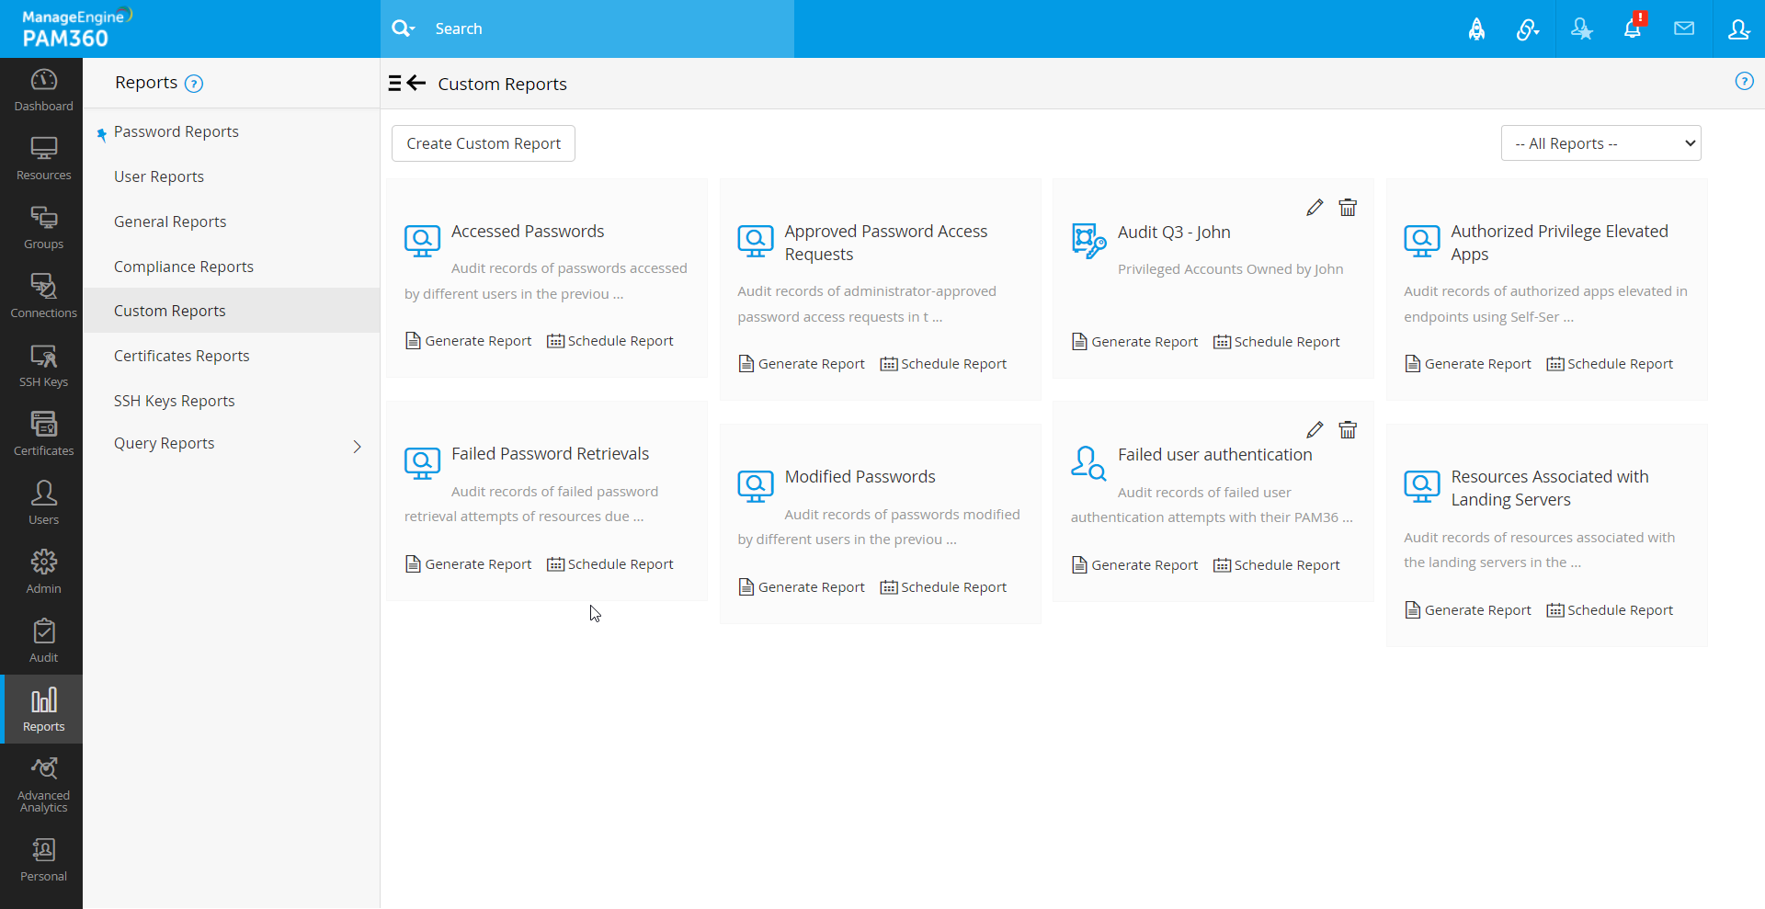Click the notifications bell icon
The image size is (1765, 909).
click(1632, 29)
